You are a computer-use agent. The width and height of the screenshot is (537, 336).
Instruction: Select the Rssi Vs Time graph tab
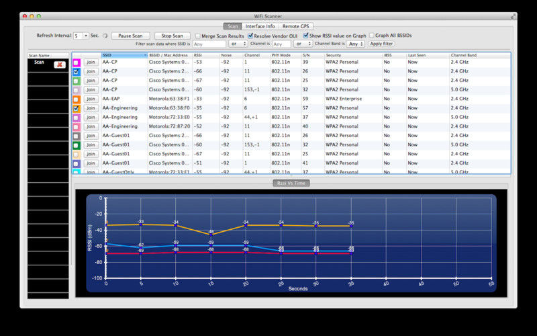point(291,183)
